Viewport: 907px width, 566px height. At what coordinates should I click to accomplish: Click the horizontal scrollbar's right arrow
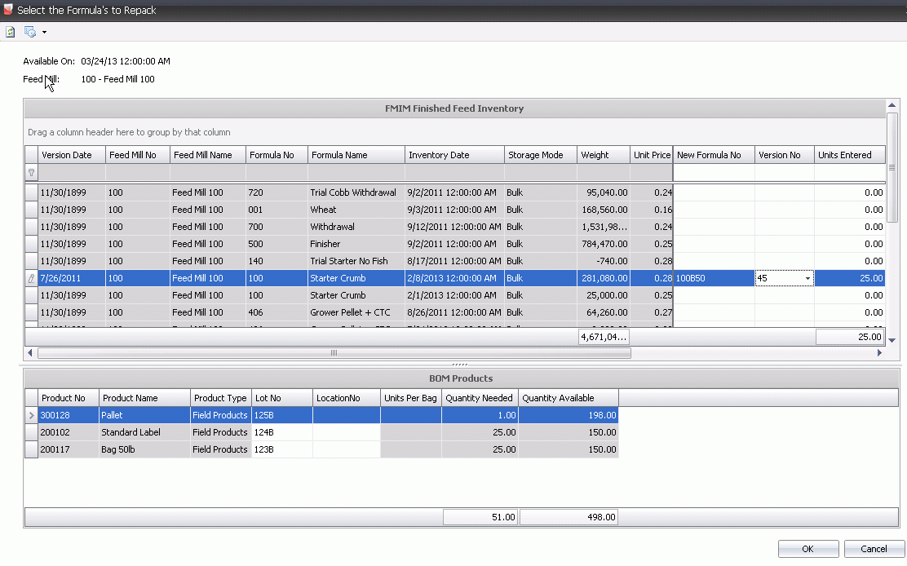click(x=879, y=353)
